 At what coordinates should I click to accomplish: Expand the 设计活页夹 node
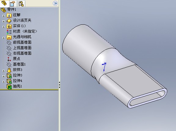click(3, 21)
